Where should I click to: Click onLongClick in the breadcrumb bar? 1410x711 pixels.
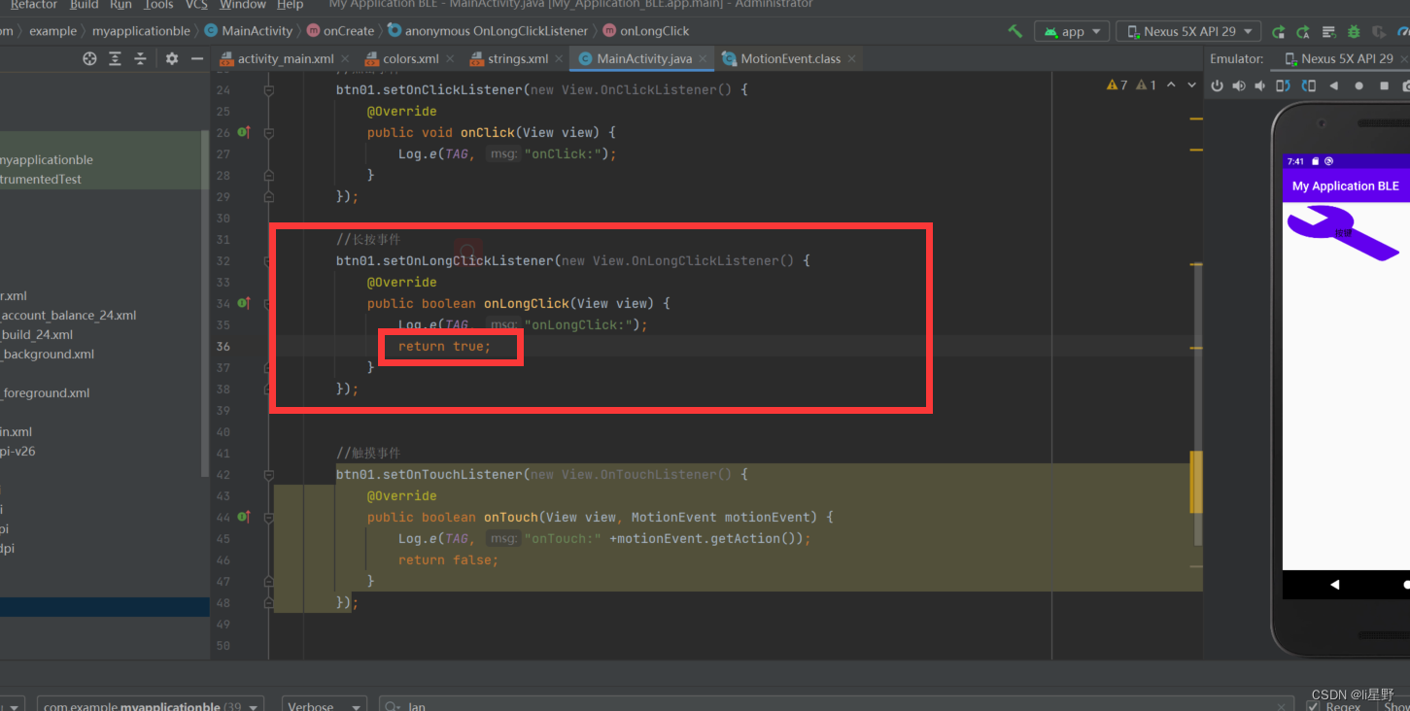(x=646, y=31)
